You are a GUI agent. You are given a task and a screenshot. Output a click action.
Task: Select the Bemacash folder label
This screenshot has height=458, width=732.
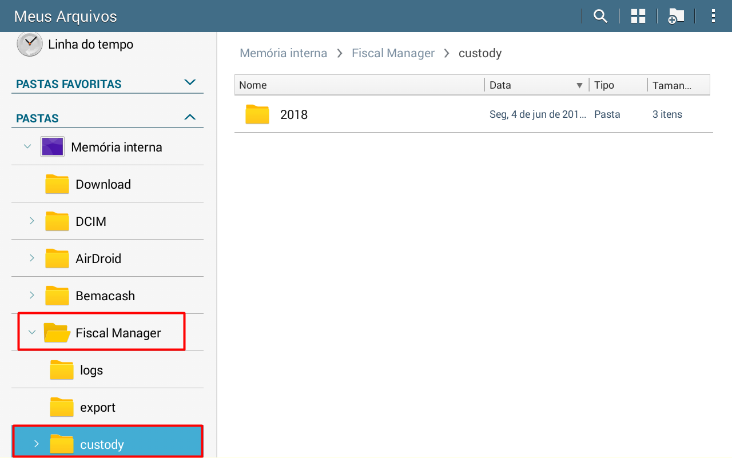[x=105, y=296]
